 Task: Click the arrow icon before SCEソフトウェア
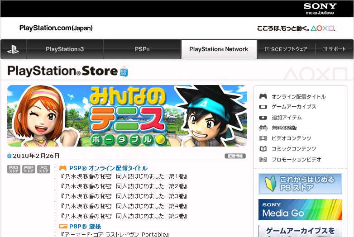point(267,49)
